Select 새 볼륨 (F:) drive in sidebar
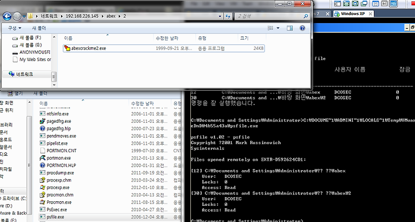The height and width of the screenshot is (222, 415). [x=27, y=38]
